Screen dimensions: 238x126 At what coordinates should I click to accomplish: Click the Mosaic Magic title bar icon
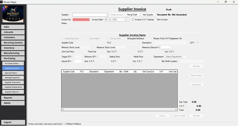click(x=1, y=2)
